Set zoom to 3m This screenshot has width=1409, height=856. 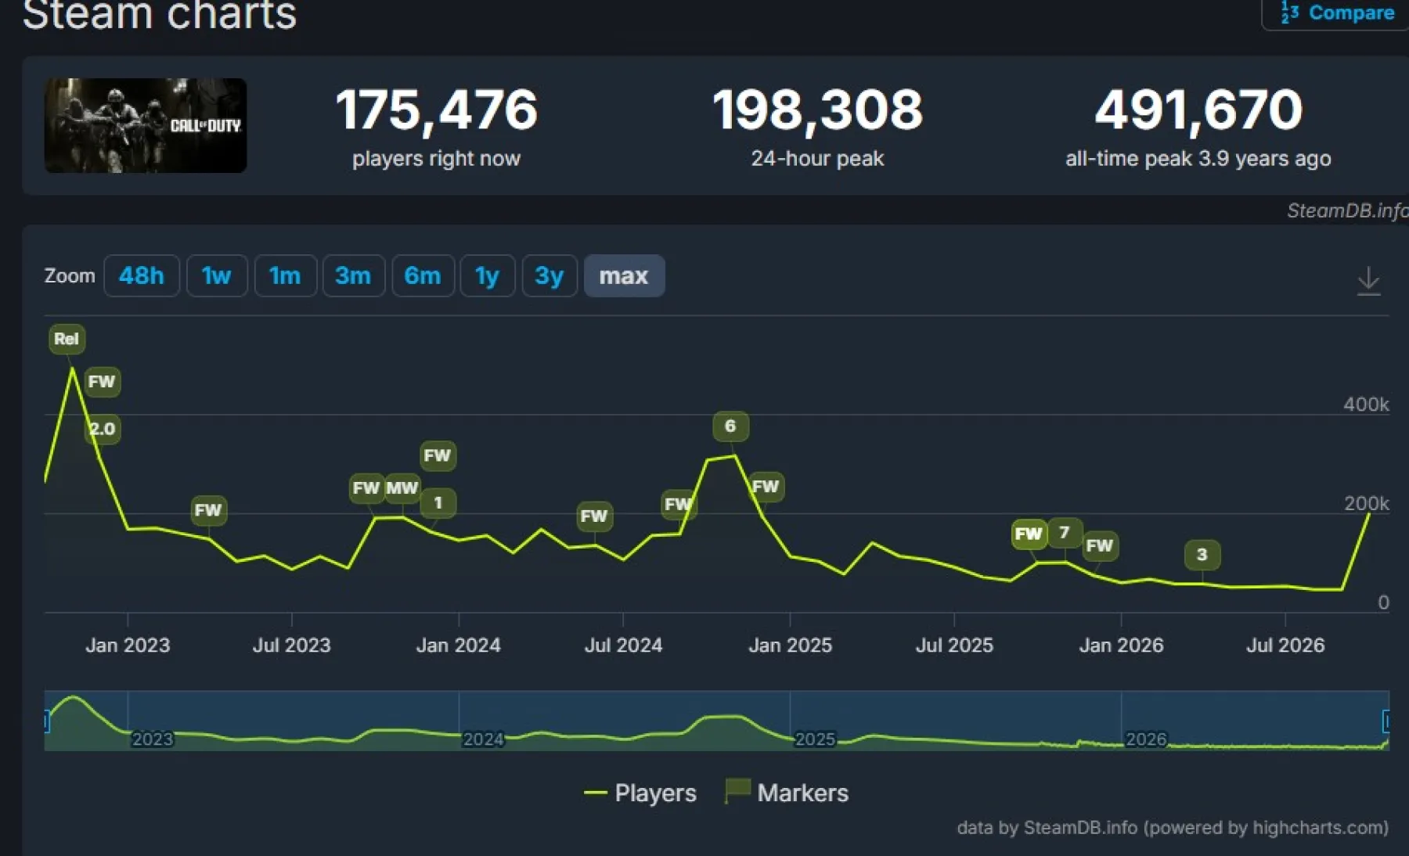(x=353, y=275)
